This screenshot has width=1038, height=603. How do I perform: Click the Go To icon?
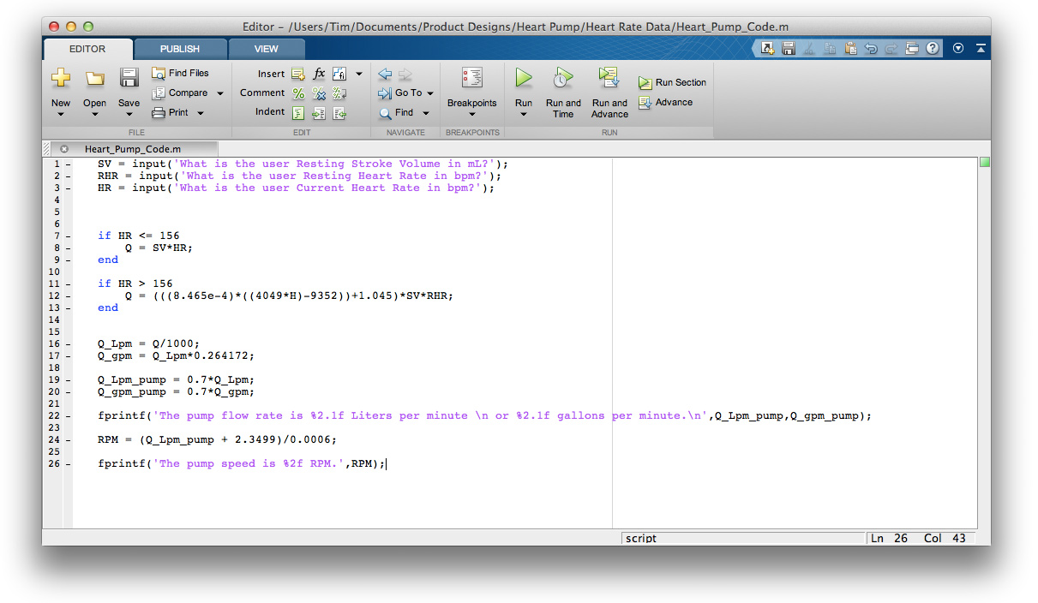coord(385,93)
